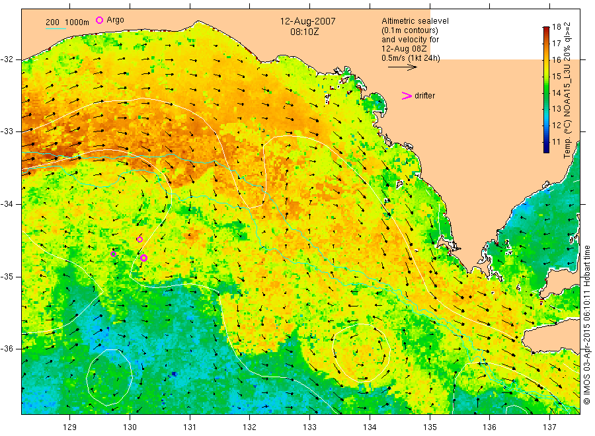
Task: Click longitude axis label '135'
Action: pos(430,427)
